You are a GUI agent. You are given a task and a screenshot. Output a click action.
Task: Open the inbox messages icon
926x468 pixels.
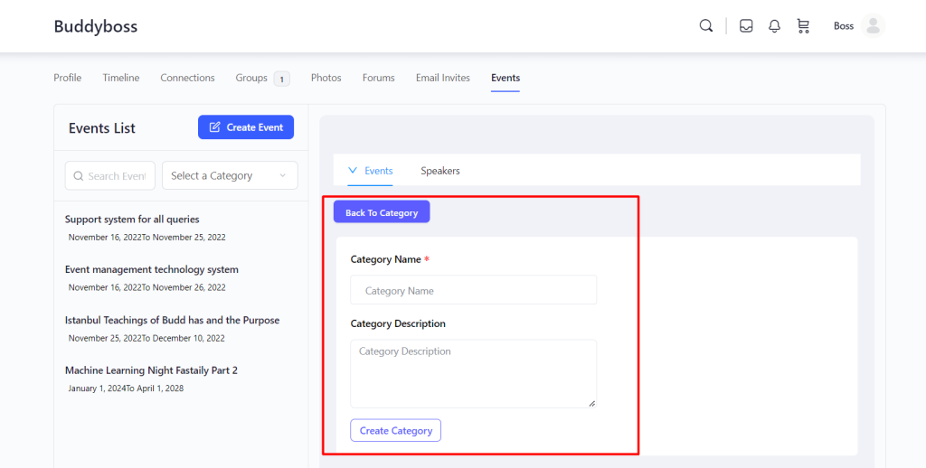pyautogui.click(x=746, y=26)
